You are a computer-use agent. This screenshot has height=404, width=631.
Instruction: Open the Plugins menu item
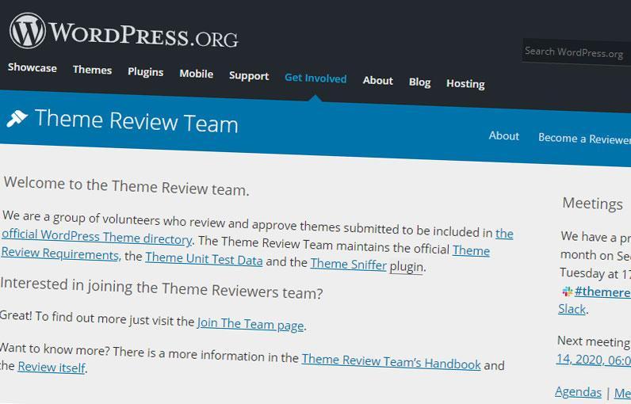[x=145, y=72]
